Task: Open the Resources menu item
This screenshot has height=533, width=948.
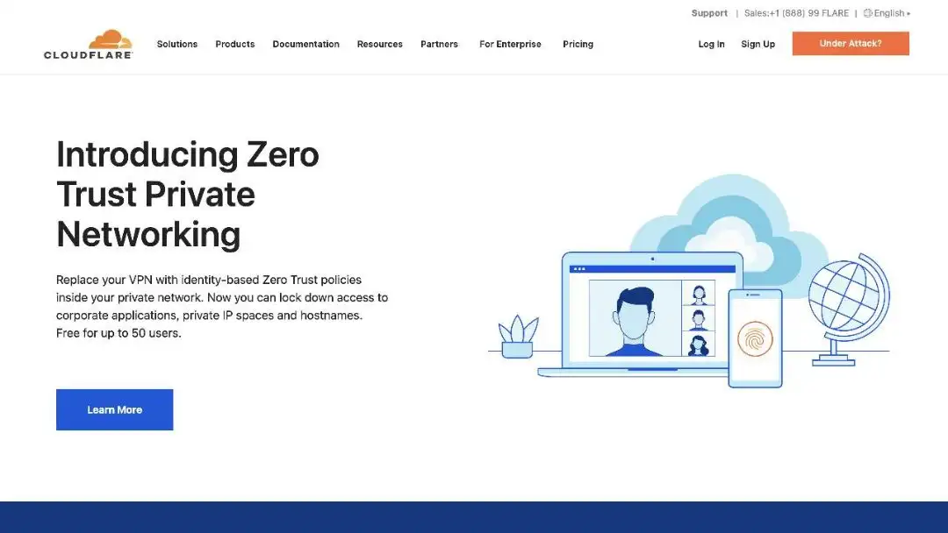Action: (379, 44)
